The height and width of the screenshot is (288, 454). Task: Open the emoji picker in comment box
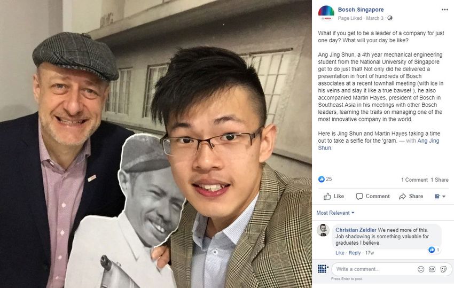[421, 269]
